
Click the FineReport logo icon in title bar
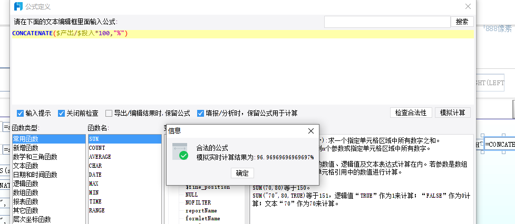pos(18,6)
